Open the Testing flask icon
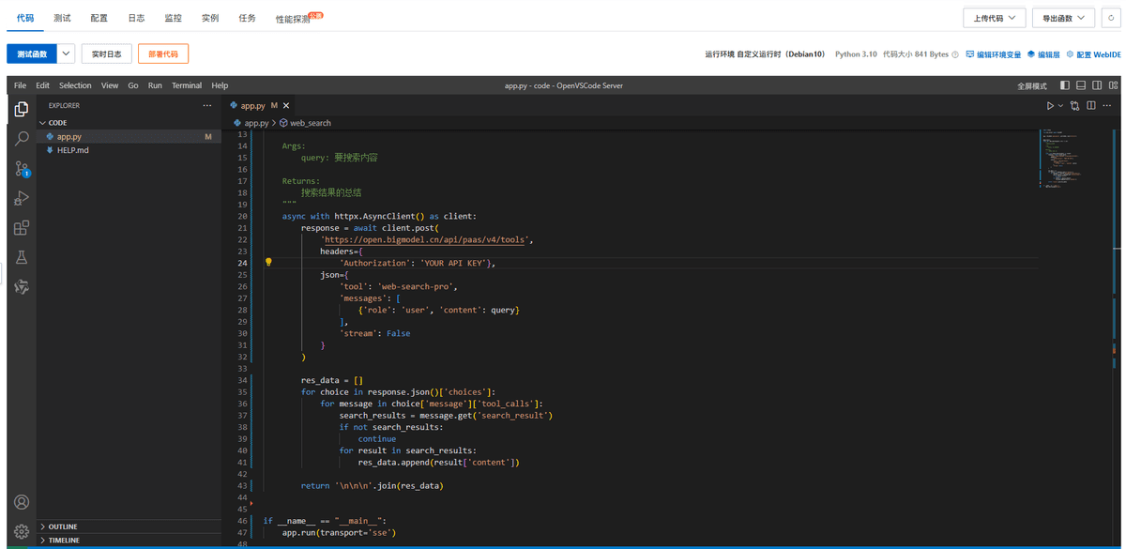The image size is (1126, 549). (22, 257)
